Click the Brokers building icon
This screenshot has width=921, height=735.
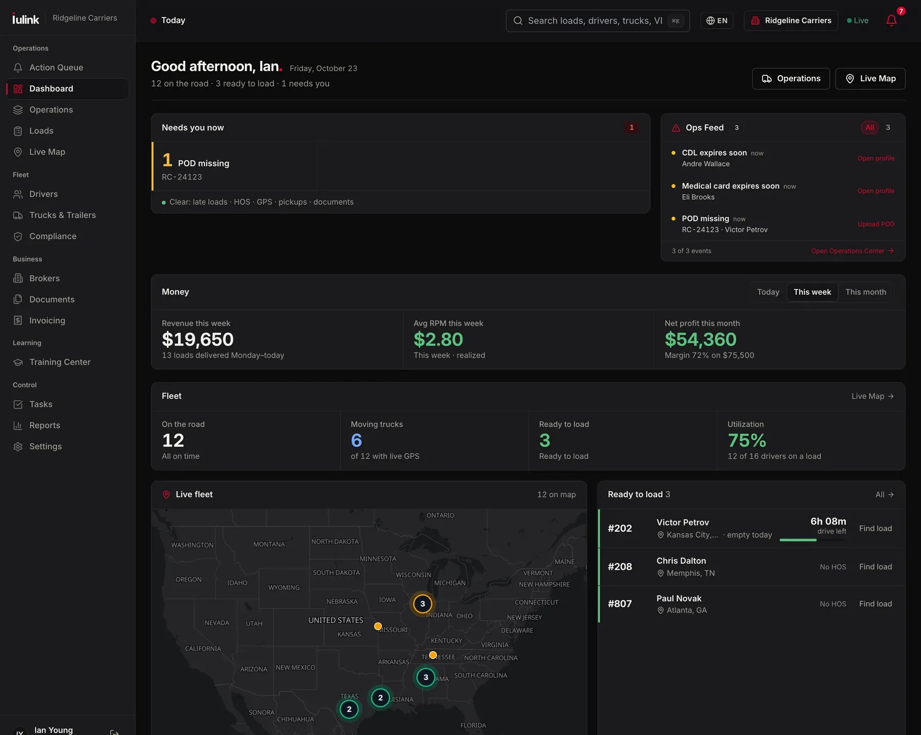[x=18, y=279]
